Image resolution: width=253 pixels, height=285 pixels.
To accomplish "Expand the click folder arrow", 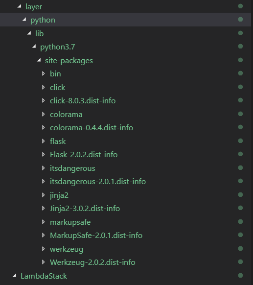I will [43, 87].
